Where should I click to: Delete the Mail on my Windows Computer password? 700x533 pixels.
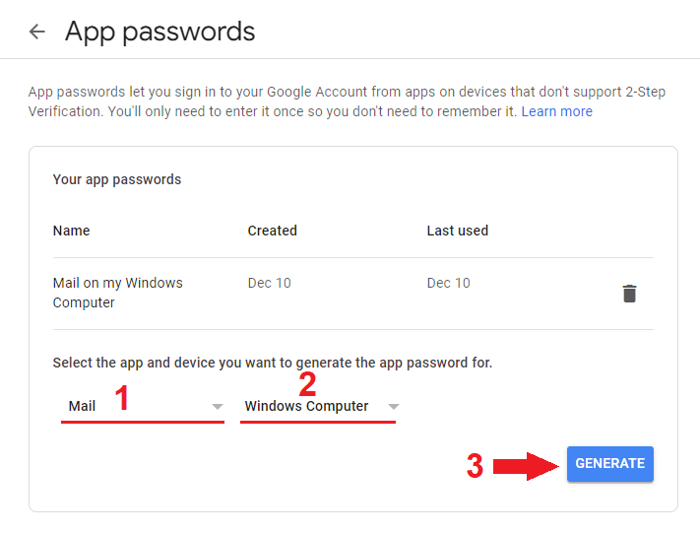pos(629,294)
